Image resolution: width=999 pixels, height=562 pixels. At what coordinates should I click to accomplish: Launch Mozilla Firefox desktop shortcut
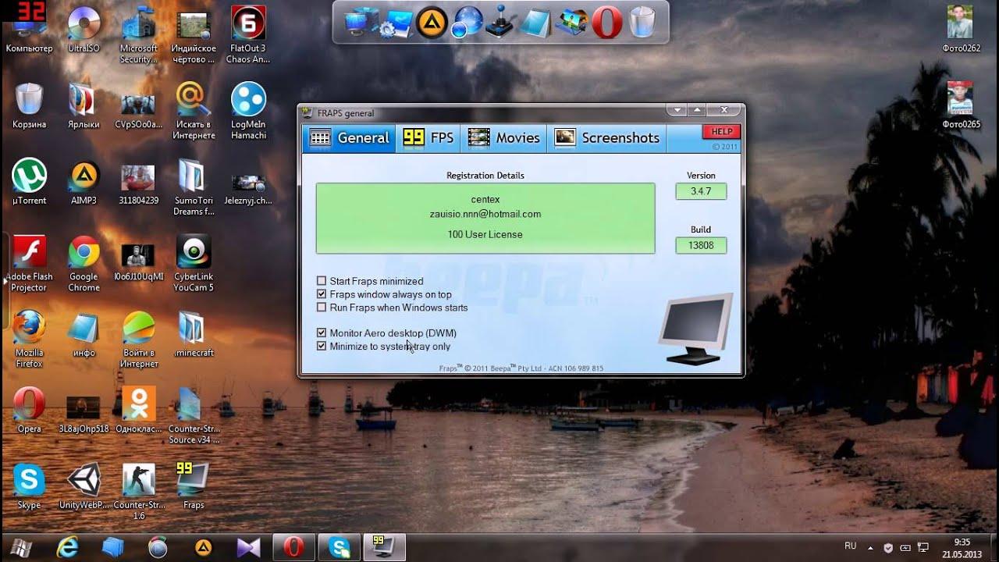coord(29,340)
